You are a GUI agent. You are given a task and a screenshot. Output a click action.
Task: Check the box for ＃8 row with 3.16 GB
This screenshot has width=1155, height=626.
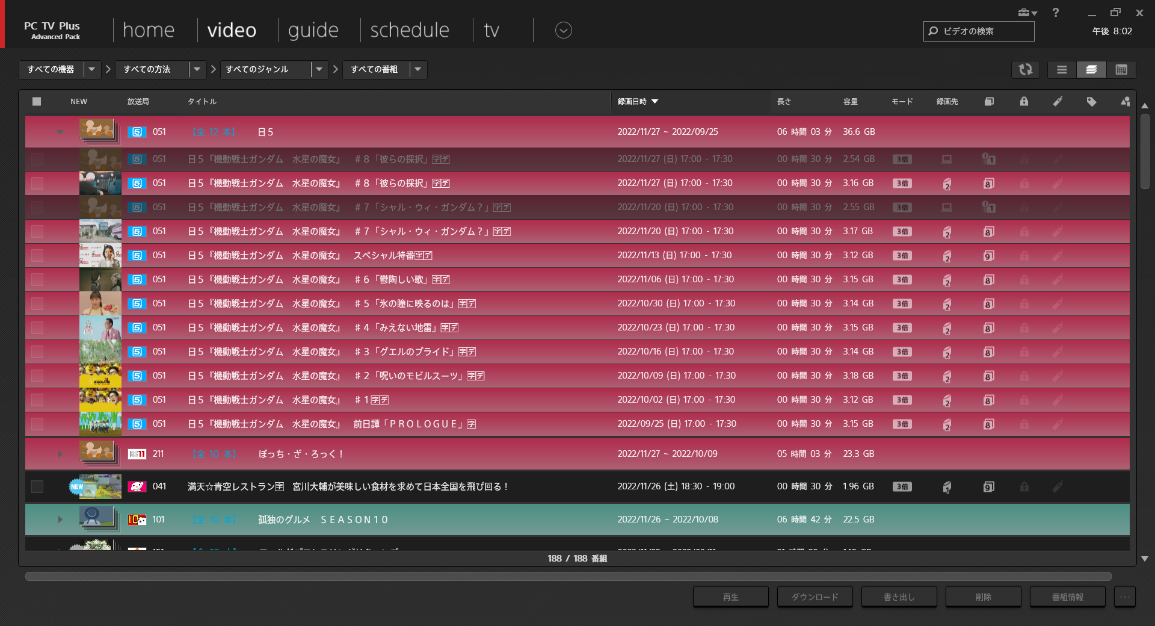point(37,183)
